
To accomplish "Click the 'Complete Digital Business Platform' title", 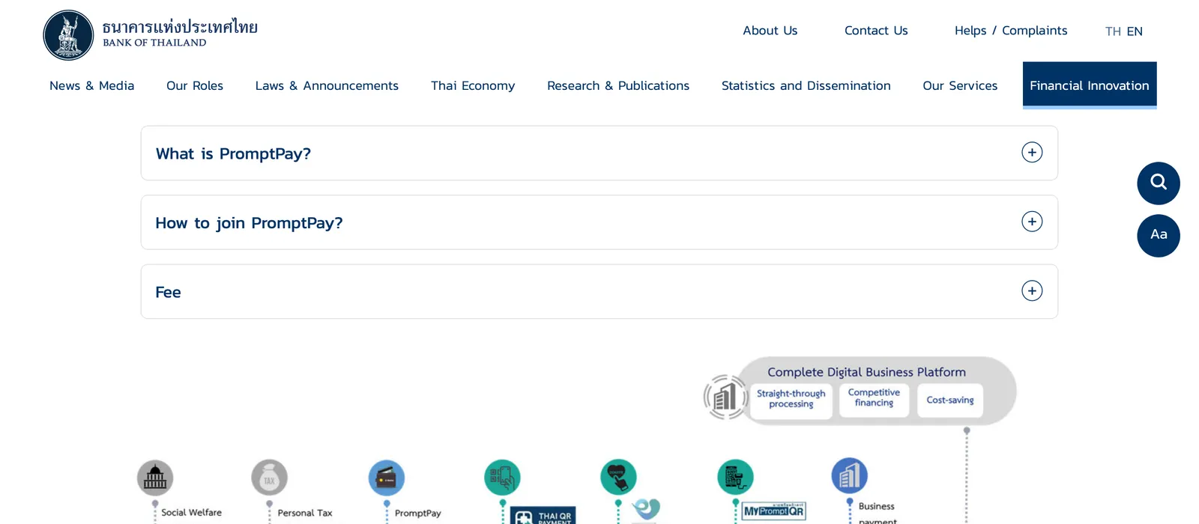I will point(866,372).
